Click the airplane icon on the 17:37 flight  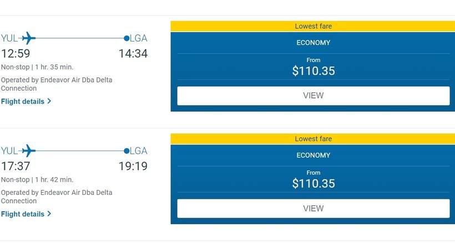pyautogui.click(x=28, y=151)
